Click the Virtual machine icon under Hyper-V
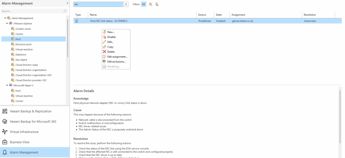The height and width of the screenshot is (158, 345). click(x=13, y=96)
